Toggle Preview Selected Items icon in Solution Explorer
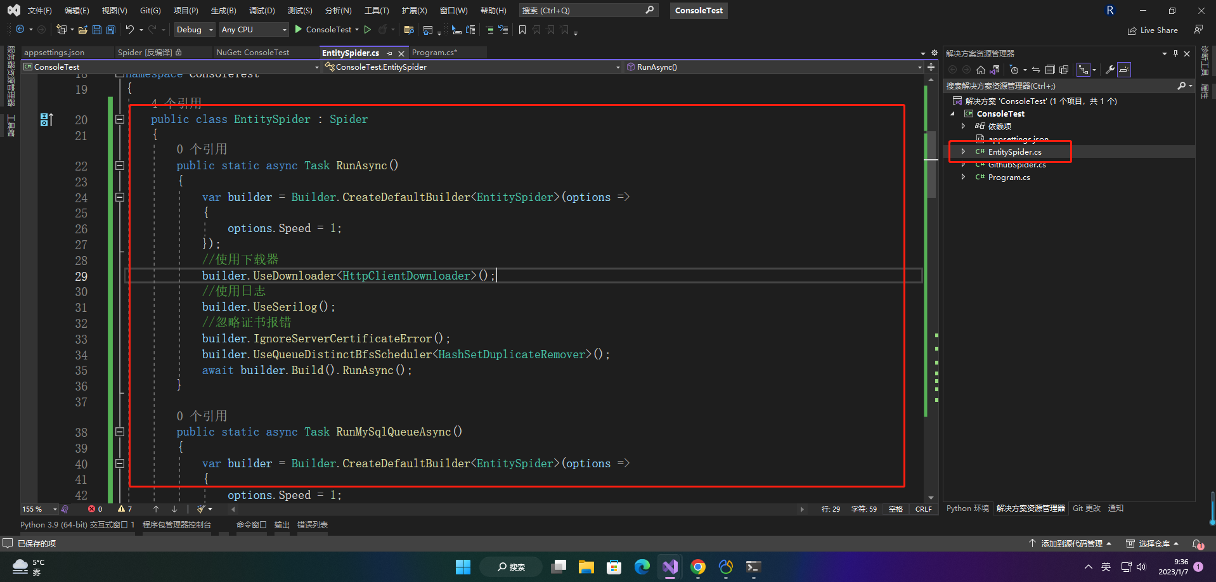 pyautogui.click(x=1124, y=70)
